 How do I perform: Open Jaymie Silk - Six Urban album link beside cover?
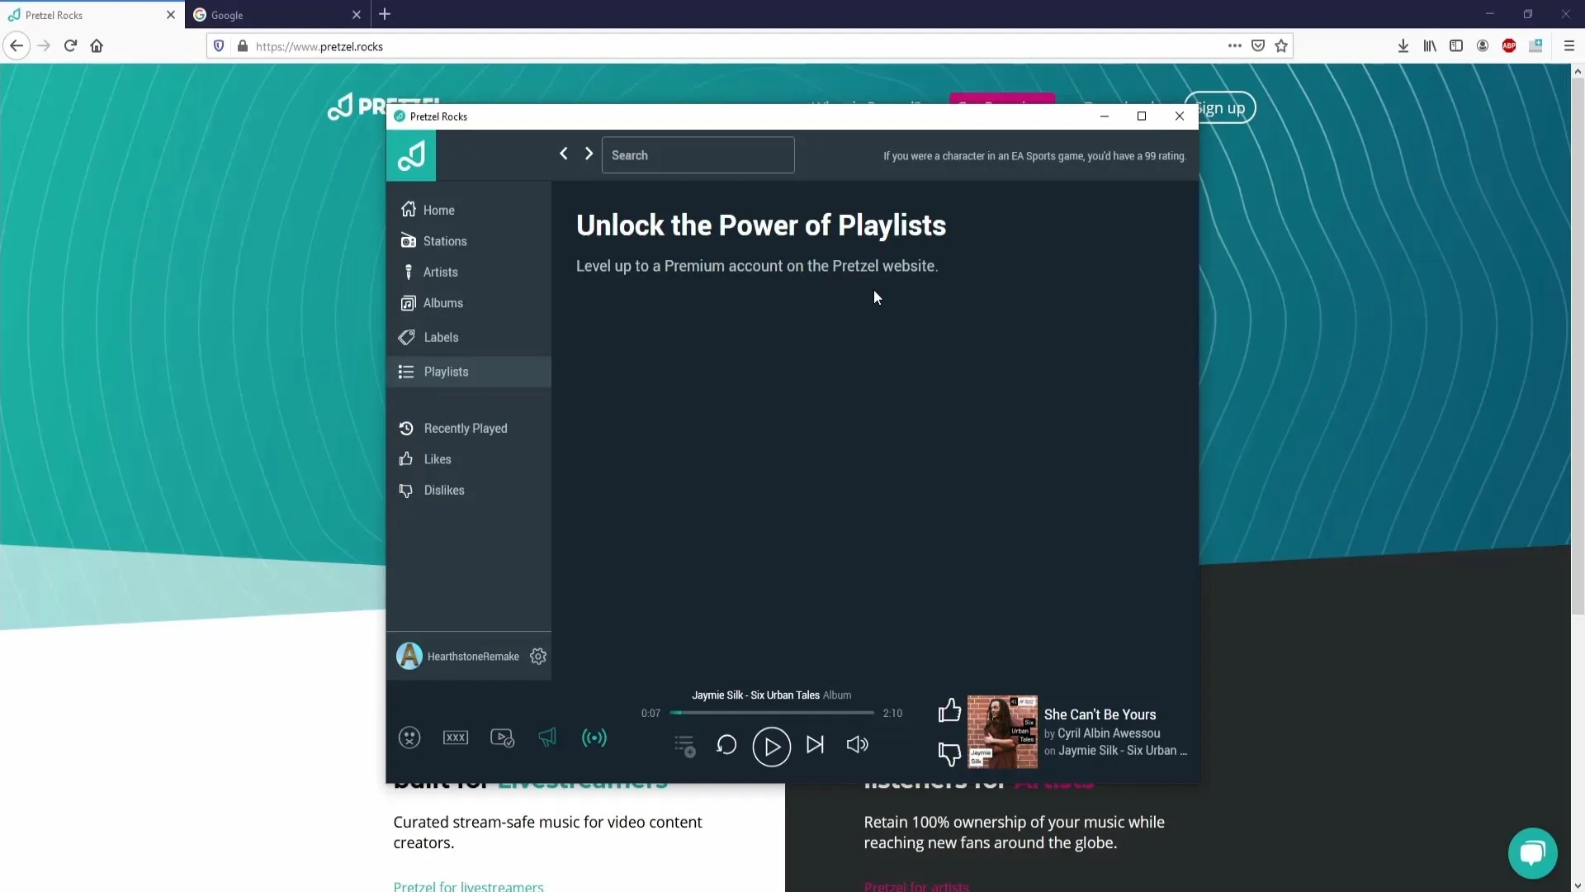coord(1123,751)
